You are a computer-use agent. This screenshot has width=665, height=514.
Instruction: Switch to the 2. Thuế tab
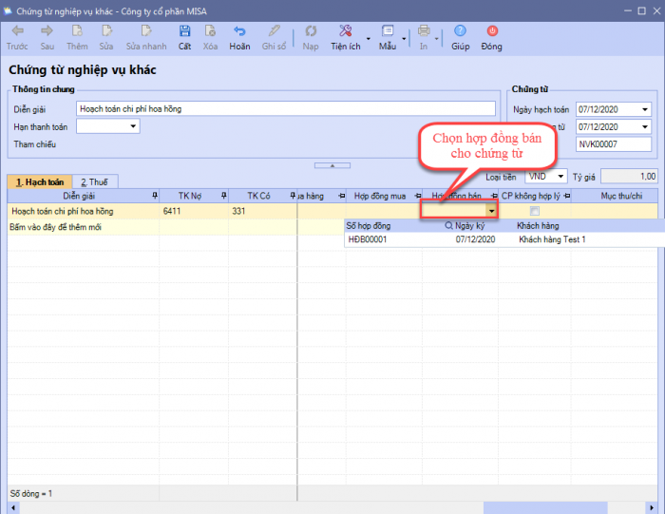click(93, 181)
